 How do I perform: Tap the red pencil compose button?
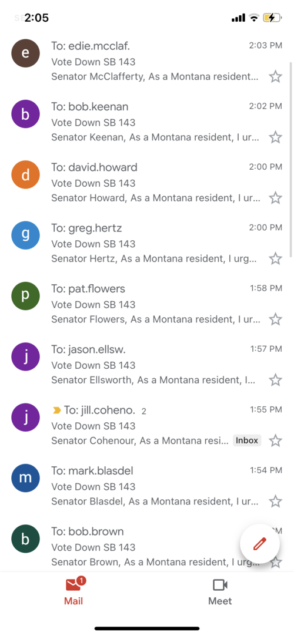(260, 544)
